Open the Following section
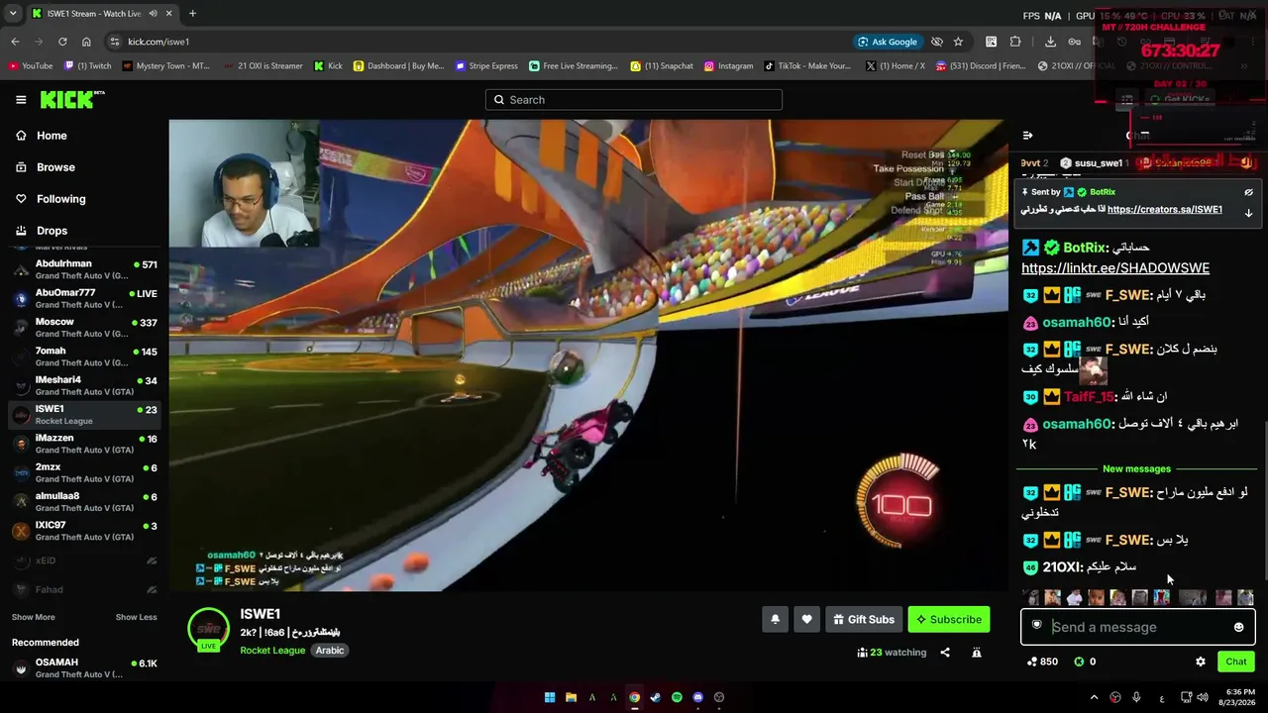The height and width of the screenshot is (713, 1268). tap(60, 199)
